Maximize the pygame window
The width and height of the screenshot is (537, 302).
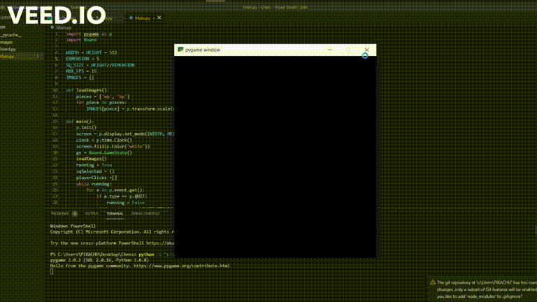348,50
